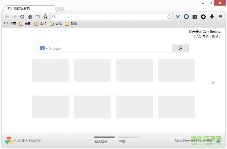Open the second bottom-row site thumbnail
This screenshot has width=227, height=149.
click(92, 107)
